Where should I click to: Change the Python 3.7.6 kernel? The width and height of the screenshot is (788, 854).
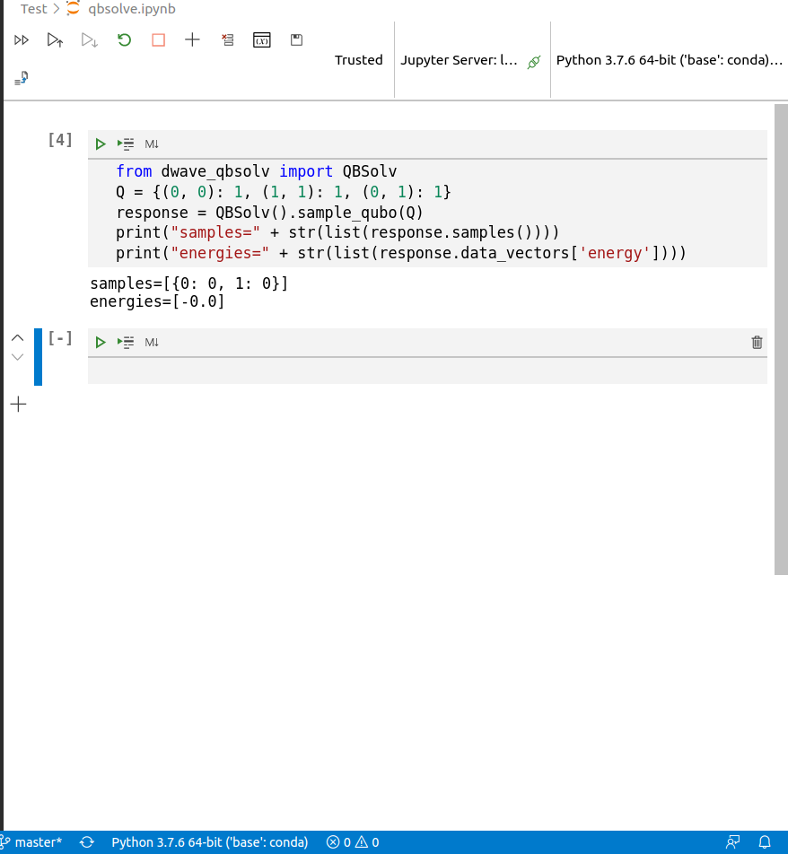coord(669,60)
